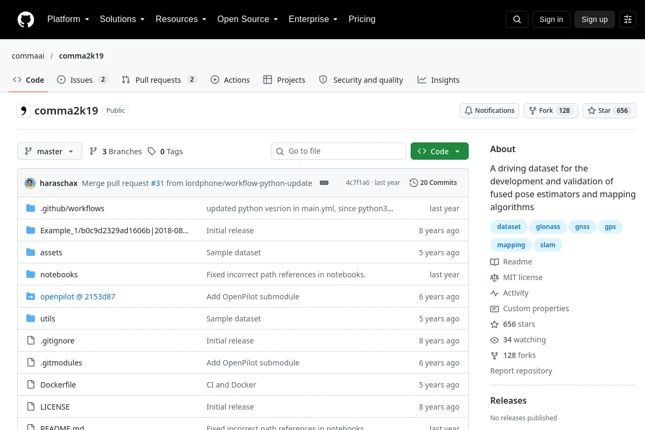Click the Report repository link
645x430 pixels.
pos(521,371)
